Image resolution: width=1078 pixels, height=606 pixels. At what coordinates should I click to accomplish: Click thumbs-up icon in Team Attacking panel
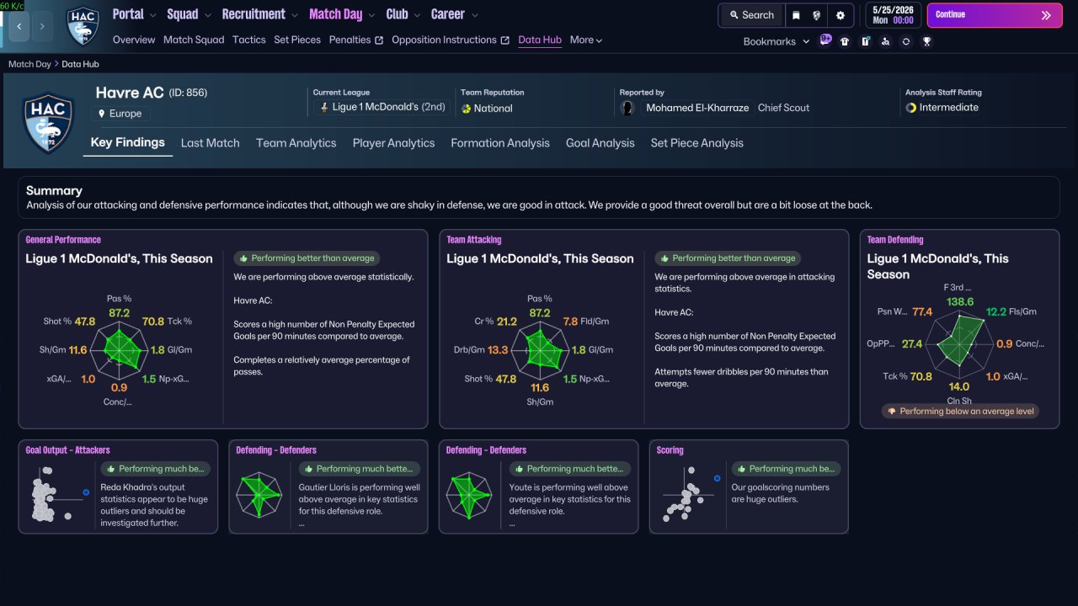(x=664, y=258)
